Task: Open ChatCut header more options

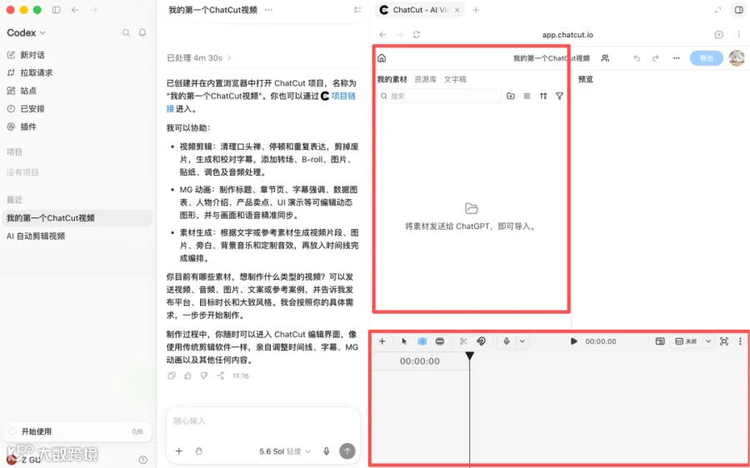Action: click(676, 58)
